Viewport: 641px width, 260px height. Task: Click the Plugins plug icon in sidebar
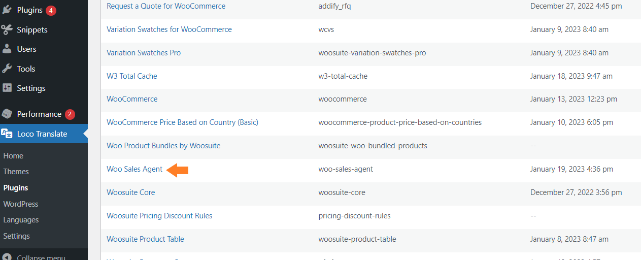pyautogui.click(x=7, y=10)
